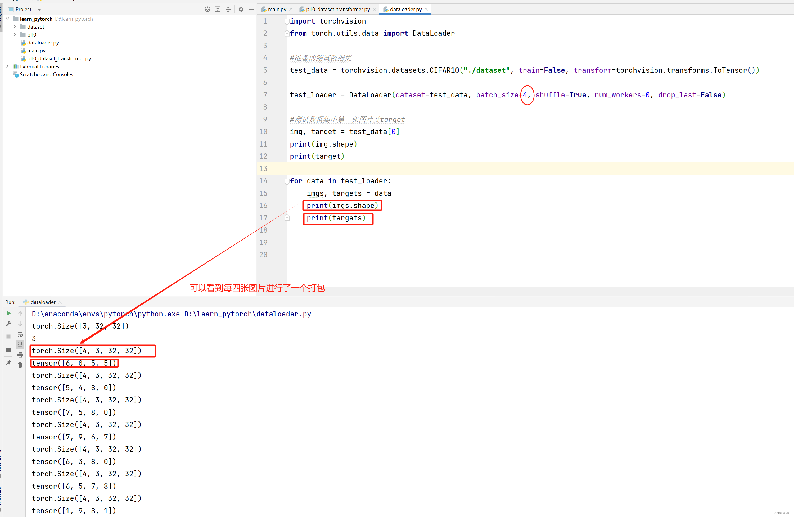
Task: Click the expand all icon in Project toolbar
Action: point(218,9)
